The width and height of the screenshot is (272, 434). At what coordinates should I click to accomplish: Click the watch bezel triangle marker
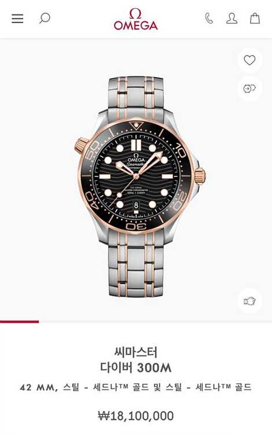(x=136, y=125)
